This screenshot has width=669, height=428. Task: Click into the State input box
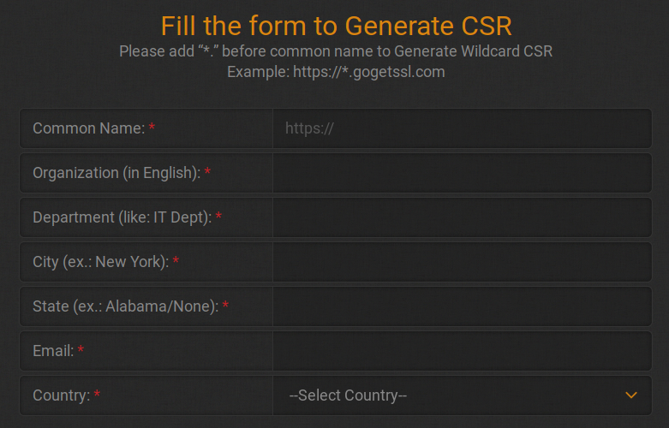(x=462, y=306)
